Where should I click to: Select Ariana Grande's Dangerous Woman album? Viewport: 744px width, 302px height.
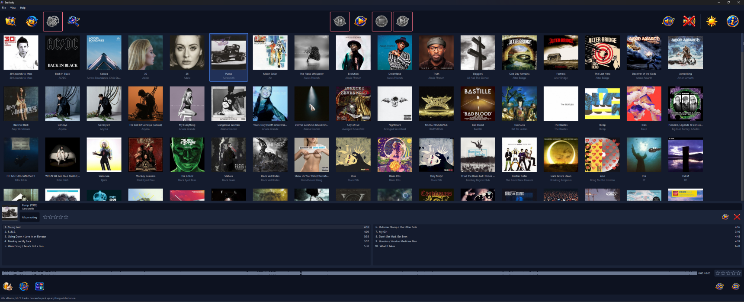pos(228,104)
